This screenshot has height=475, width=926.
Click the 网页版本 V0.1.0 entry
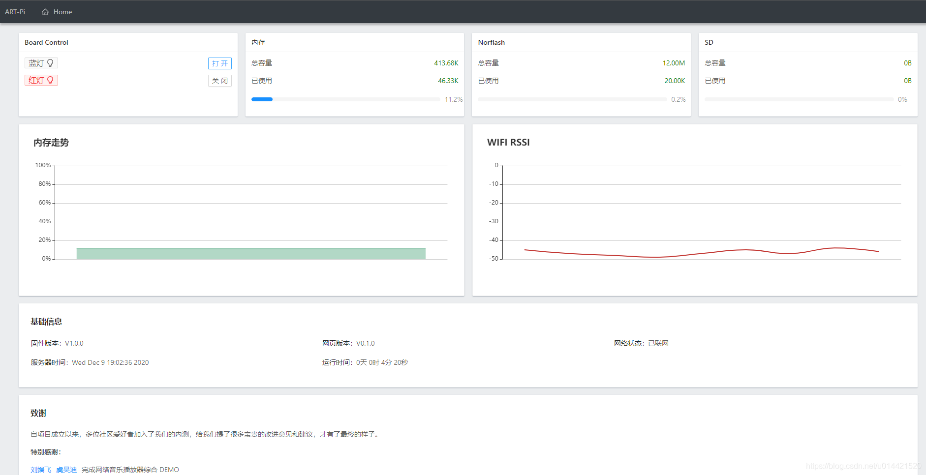pos(348,343)
